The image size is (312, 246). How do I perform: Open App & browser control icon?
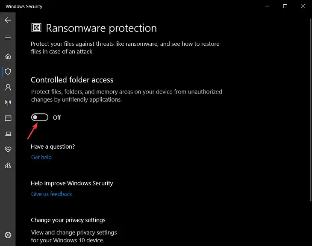coord(8,118)
